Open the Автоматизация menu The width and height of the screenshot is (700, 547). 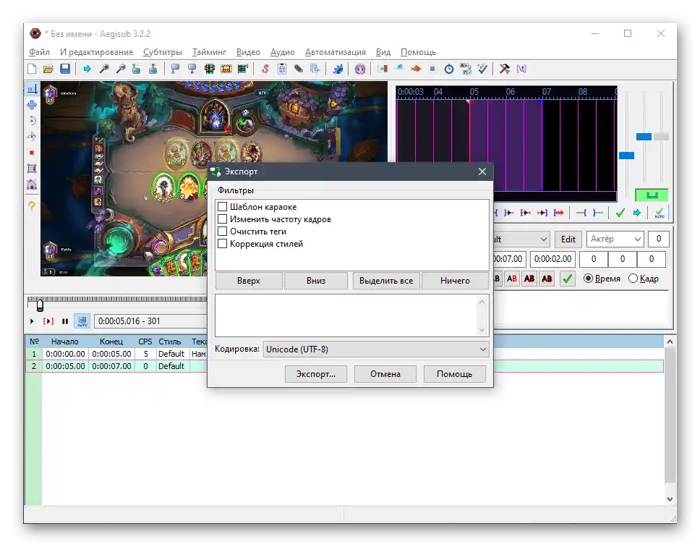[335, 52]
